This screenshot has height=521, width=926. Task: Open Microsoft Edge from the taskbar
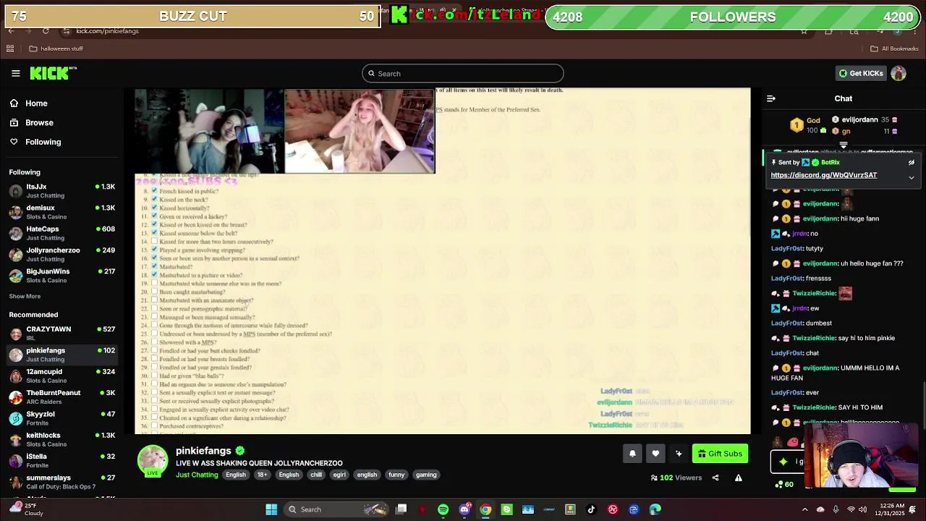[655, 509]
